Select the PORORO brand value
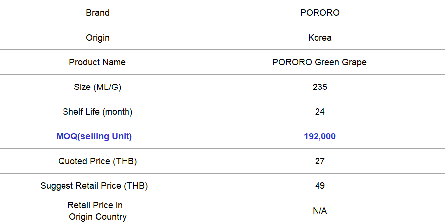 coord(320,13)
